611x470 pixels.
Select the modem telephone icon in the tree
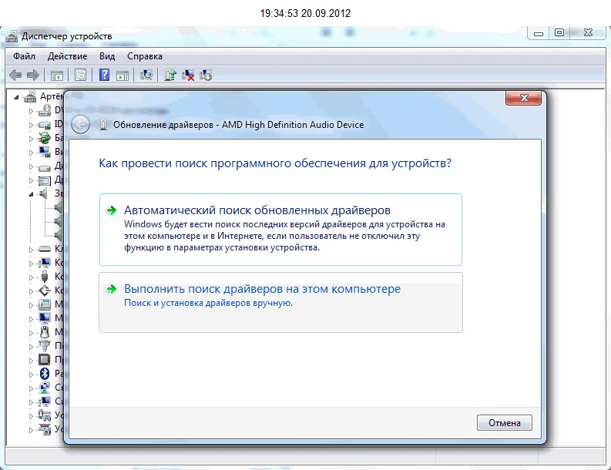coord(45,304)
